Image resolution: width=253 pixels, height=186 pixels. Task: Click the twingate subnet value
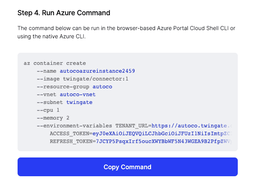[79, 102]
